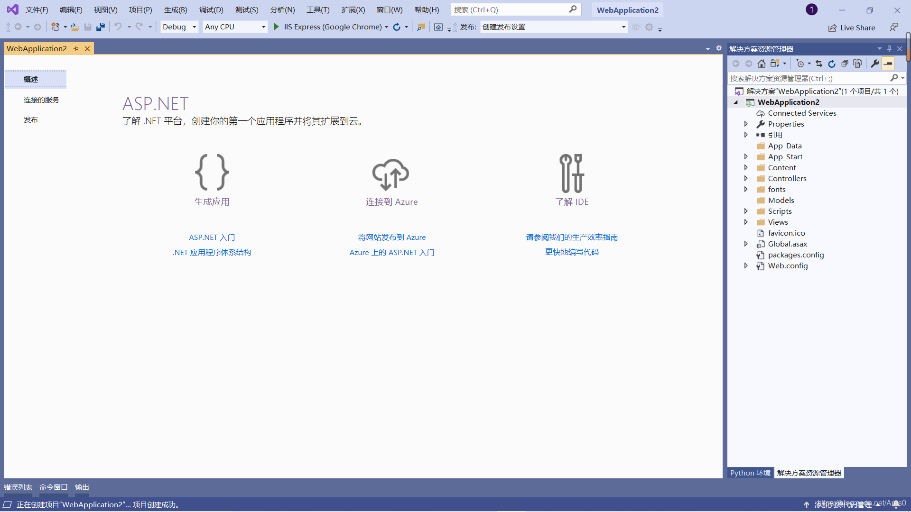Pin the WebApplication2 document tab
This screenshot has width=911, height=512.
(76, 48)
